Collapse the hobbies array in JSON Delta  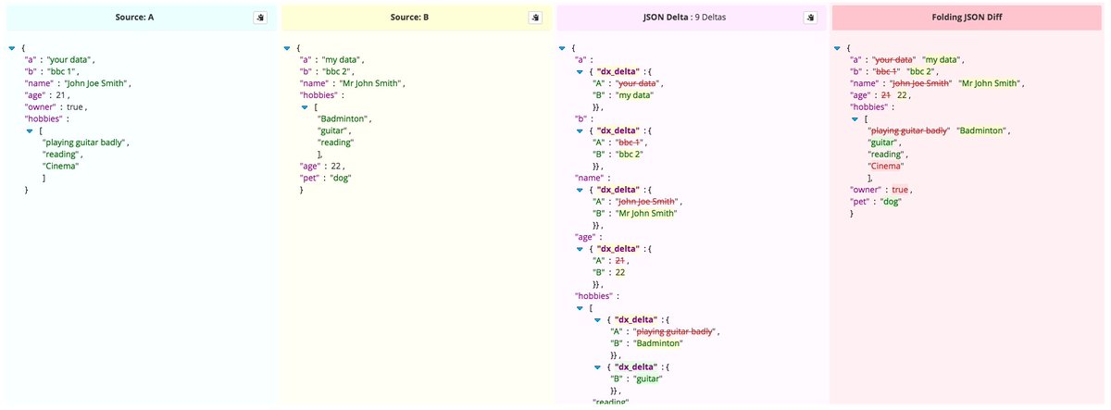[580, 308]
